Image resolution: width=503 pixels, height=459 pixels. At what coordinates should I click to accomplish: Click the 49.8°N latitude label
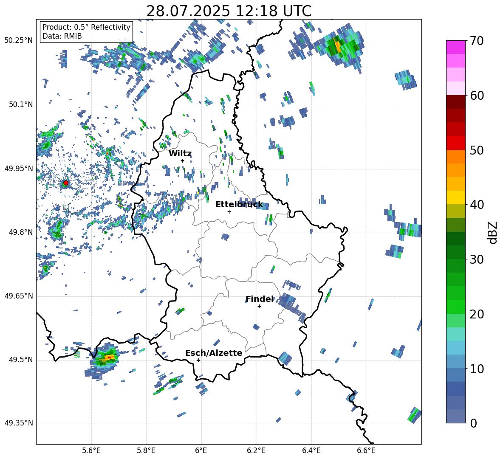click(21, 232)
